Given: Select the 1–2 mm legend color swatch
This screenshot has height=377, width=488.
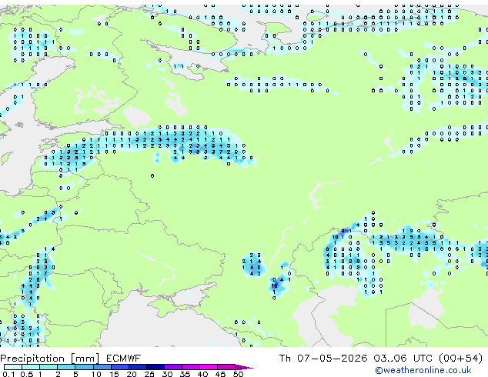Looking at the screenshot, I should [x=48, y=367].
